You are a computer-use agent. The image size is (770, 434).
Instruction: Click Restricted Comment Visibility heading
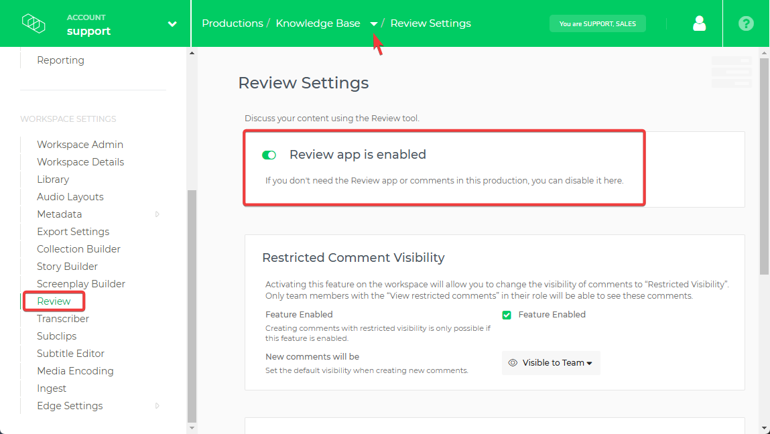click(x=353, y=258)
